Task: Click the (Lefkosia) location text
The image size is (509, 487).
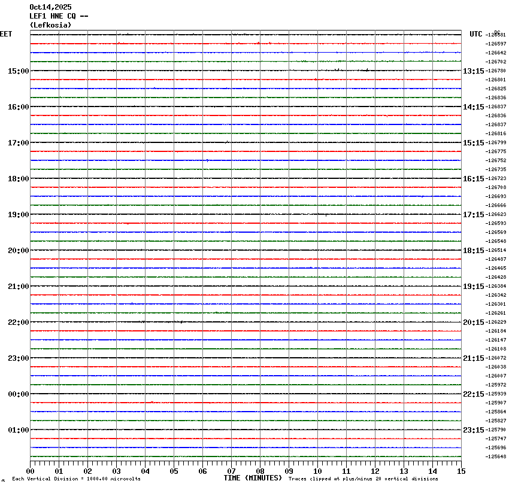Action: [x=50, y=25]
